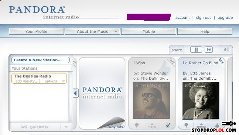This screenshot has height=135, width=239.
Task: Click buy corner on I Wish card
Action: (x=172, y=61)
